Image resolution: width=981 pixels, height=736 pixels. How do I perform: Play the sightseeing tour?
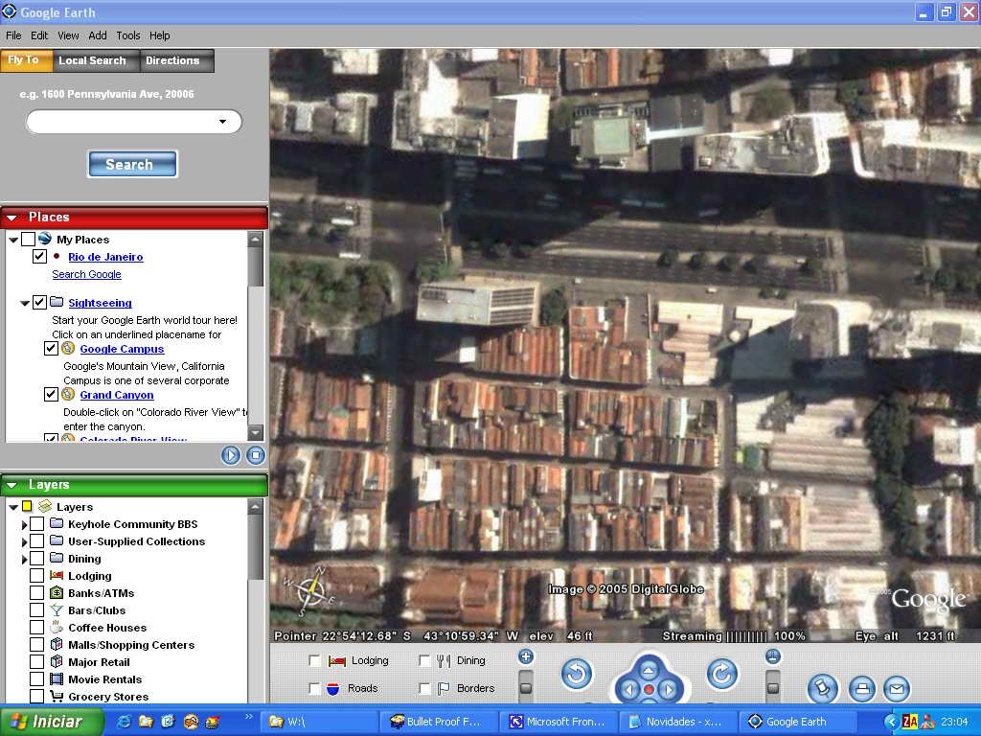231,455
